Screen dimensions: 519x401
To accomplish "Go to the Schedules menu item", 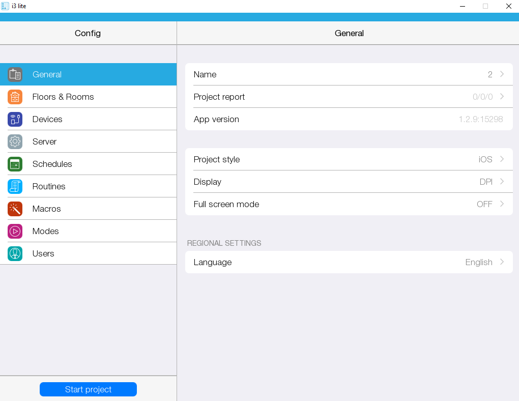I will (x=52, y=164).
